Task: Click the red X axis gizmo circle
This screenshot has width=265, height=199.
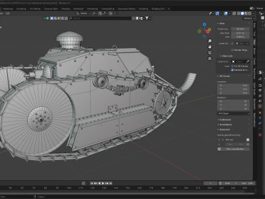Action: pyautogui.click(x=208, y=32)
